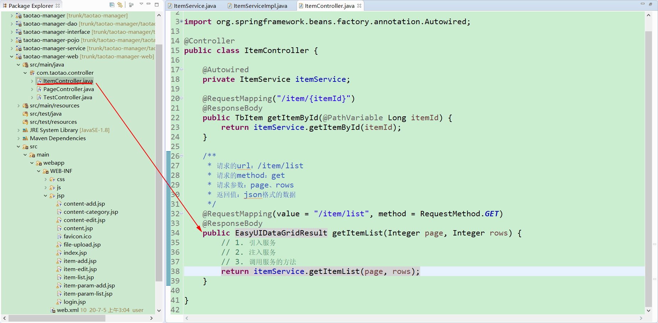Toggle Link with Editor in Package Explorer
This screenshot has height=323, width=658.
120,5
